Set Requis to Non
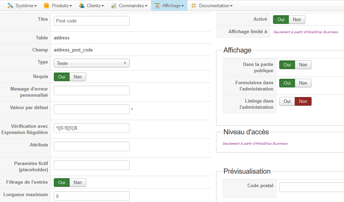Image resolution: width=344 pixels, height=202 pixels. (x=78, y=77)
